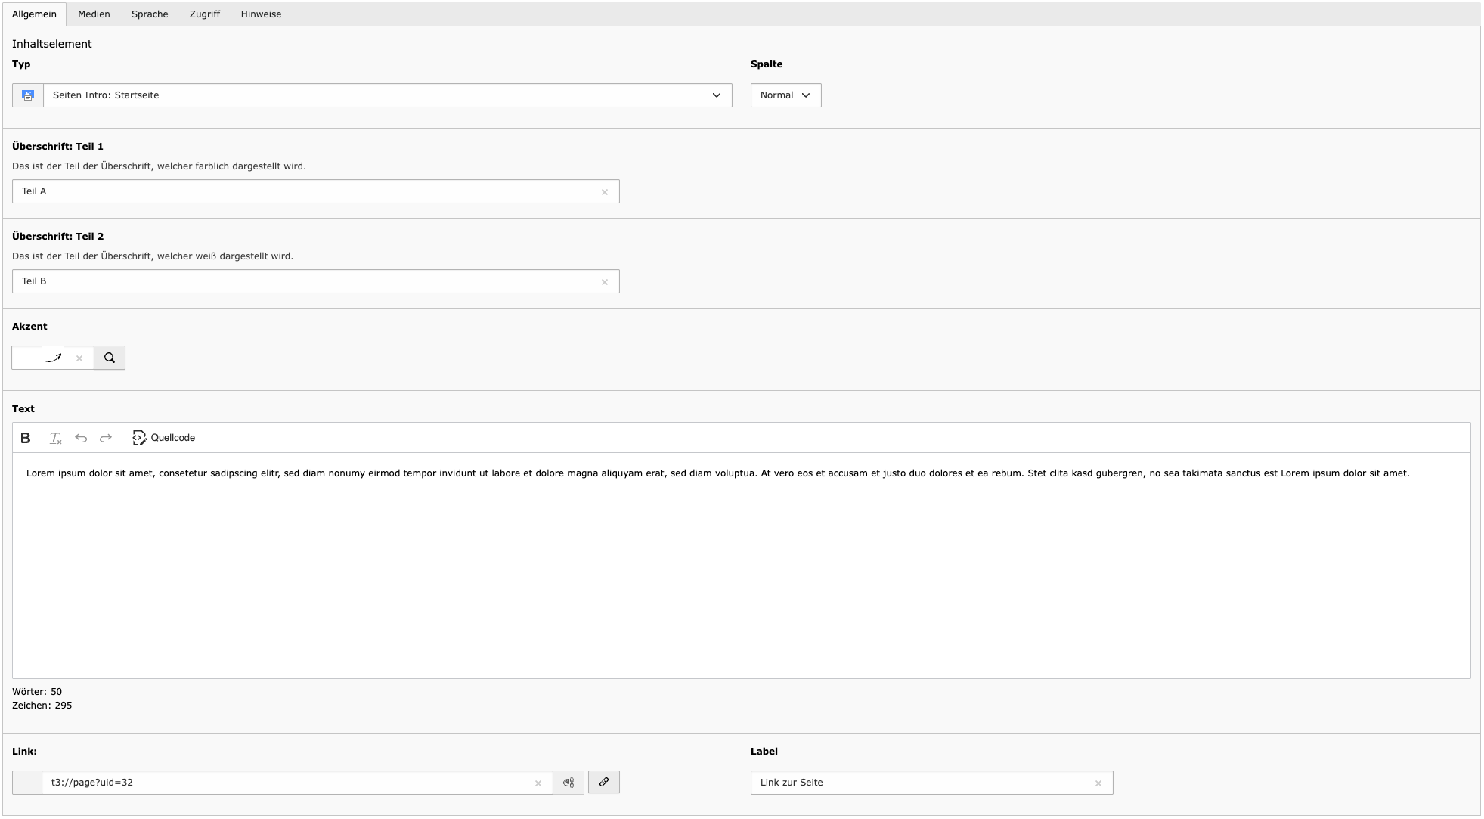Click the redo arrow in editor toolbar
Screen dimensions: 1484x819
click(106, 438)
